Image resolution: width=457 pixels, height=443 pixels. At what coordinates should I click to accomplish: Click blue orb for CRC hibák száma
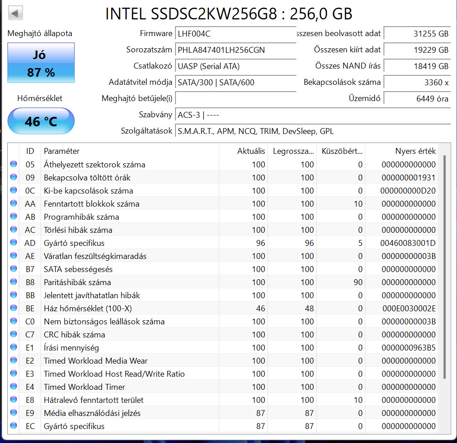tap(14, 335)
